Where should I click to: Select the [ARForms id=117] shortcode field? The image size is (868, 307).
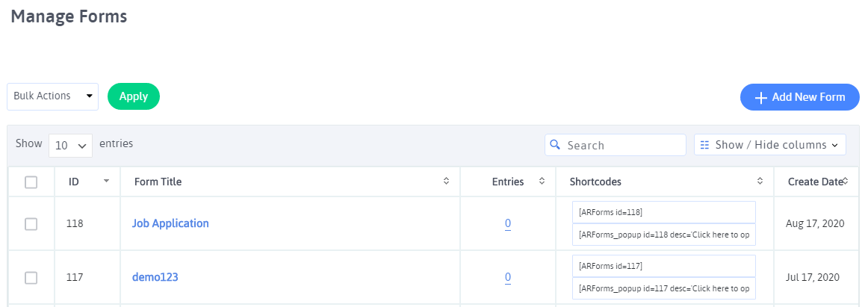click(x=664, y=265)
